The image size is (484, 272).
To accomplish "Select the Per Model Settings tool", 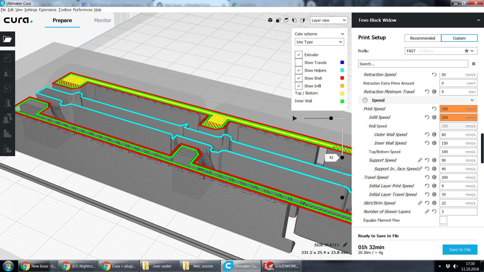I will point(8,118).
